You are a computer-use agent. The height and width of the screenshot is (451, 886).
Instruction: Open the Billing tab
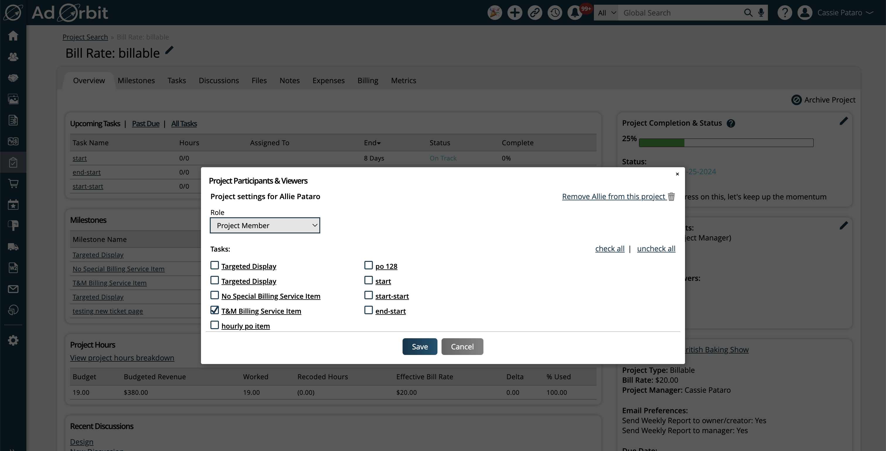pyautogui.click(x=368, y=81)
